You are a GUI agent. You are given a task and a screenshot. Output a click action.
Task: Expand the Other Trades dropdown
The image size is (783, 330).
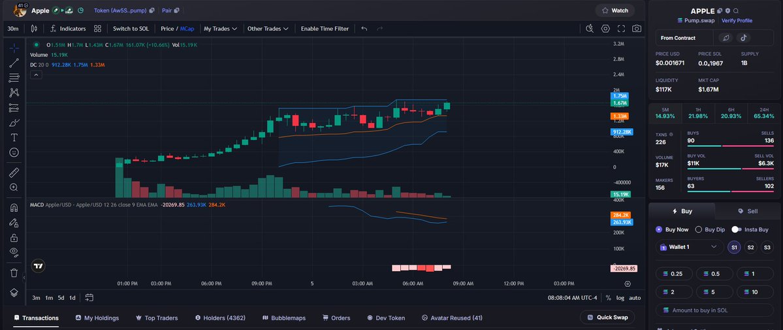tap(268, 29)
